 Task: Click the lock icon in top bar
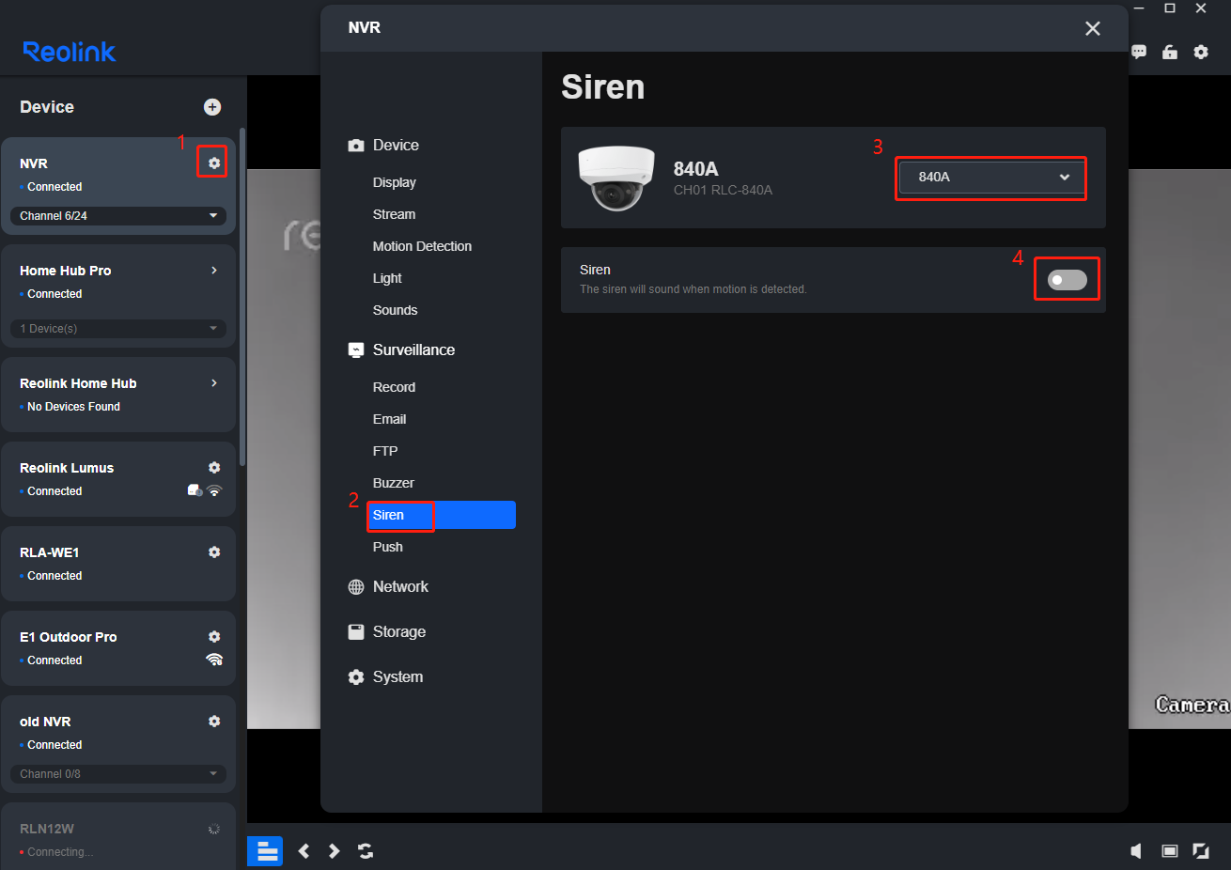point(1170,52)
